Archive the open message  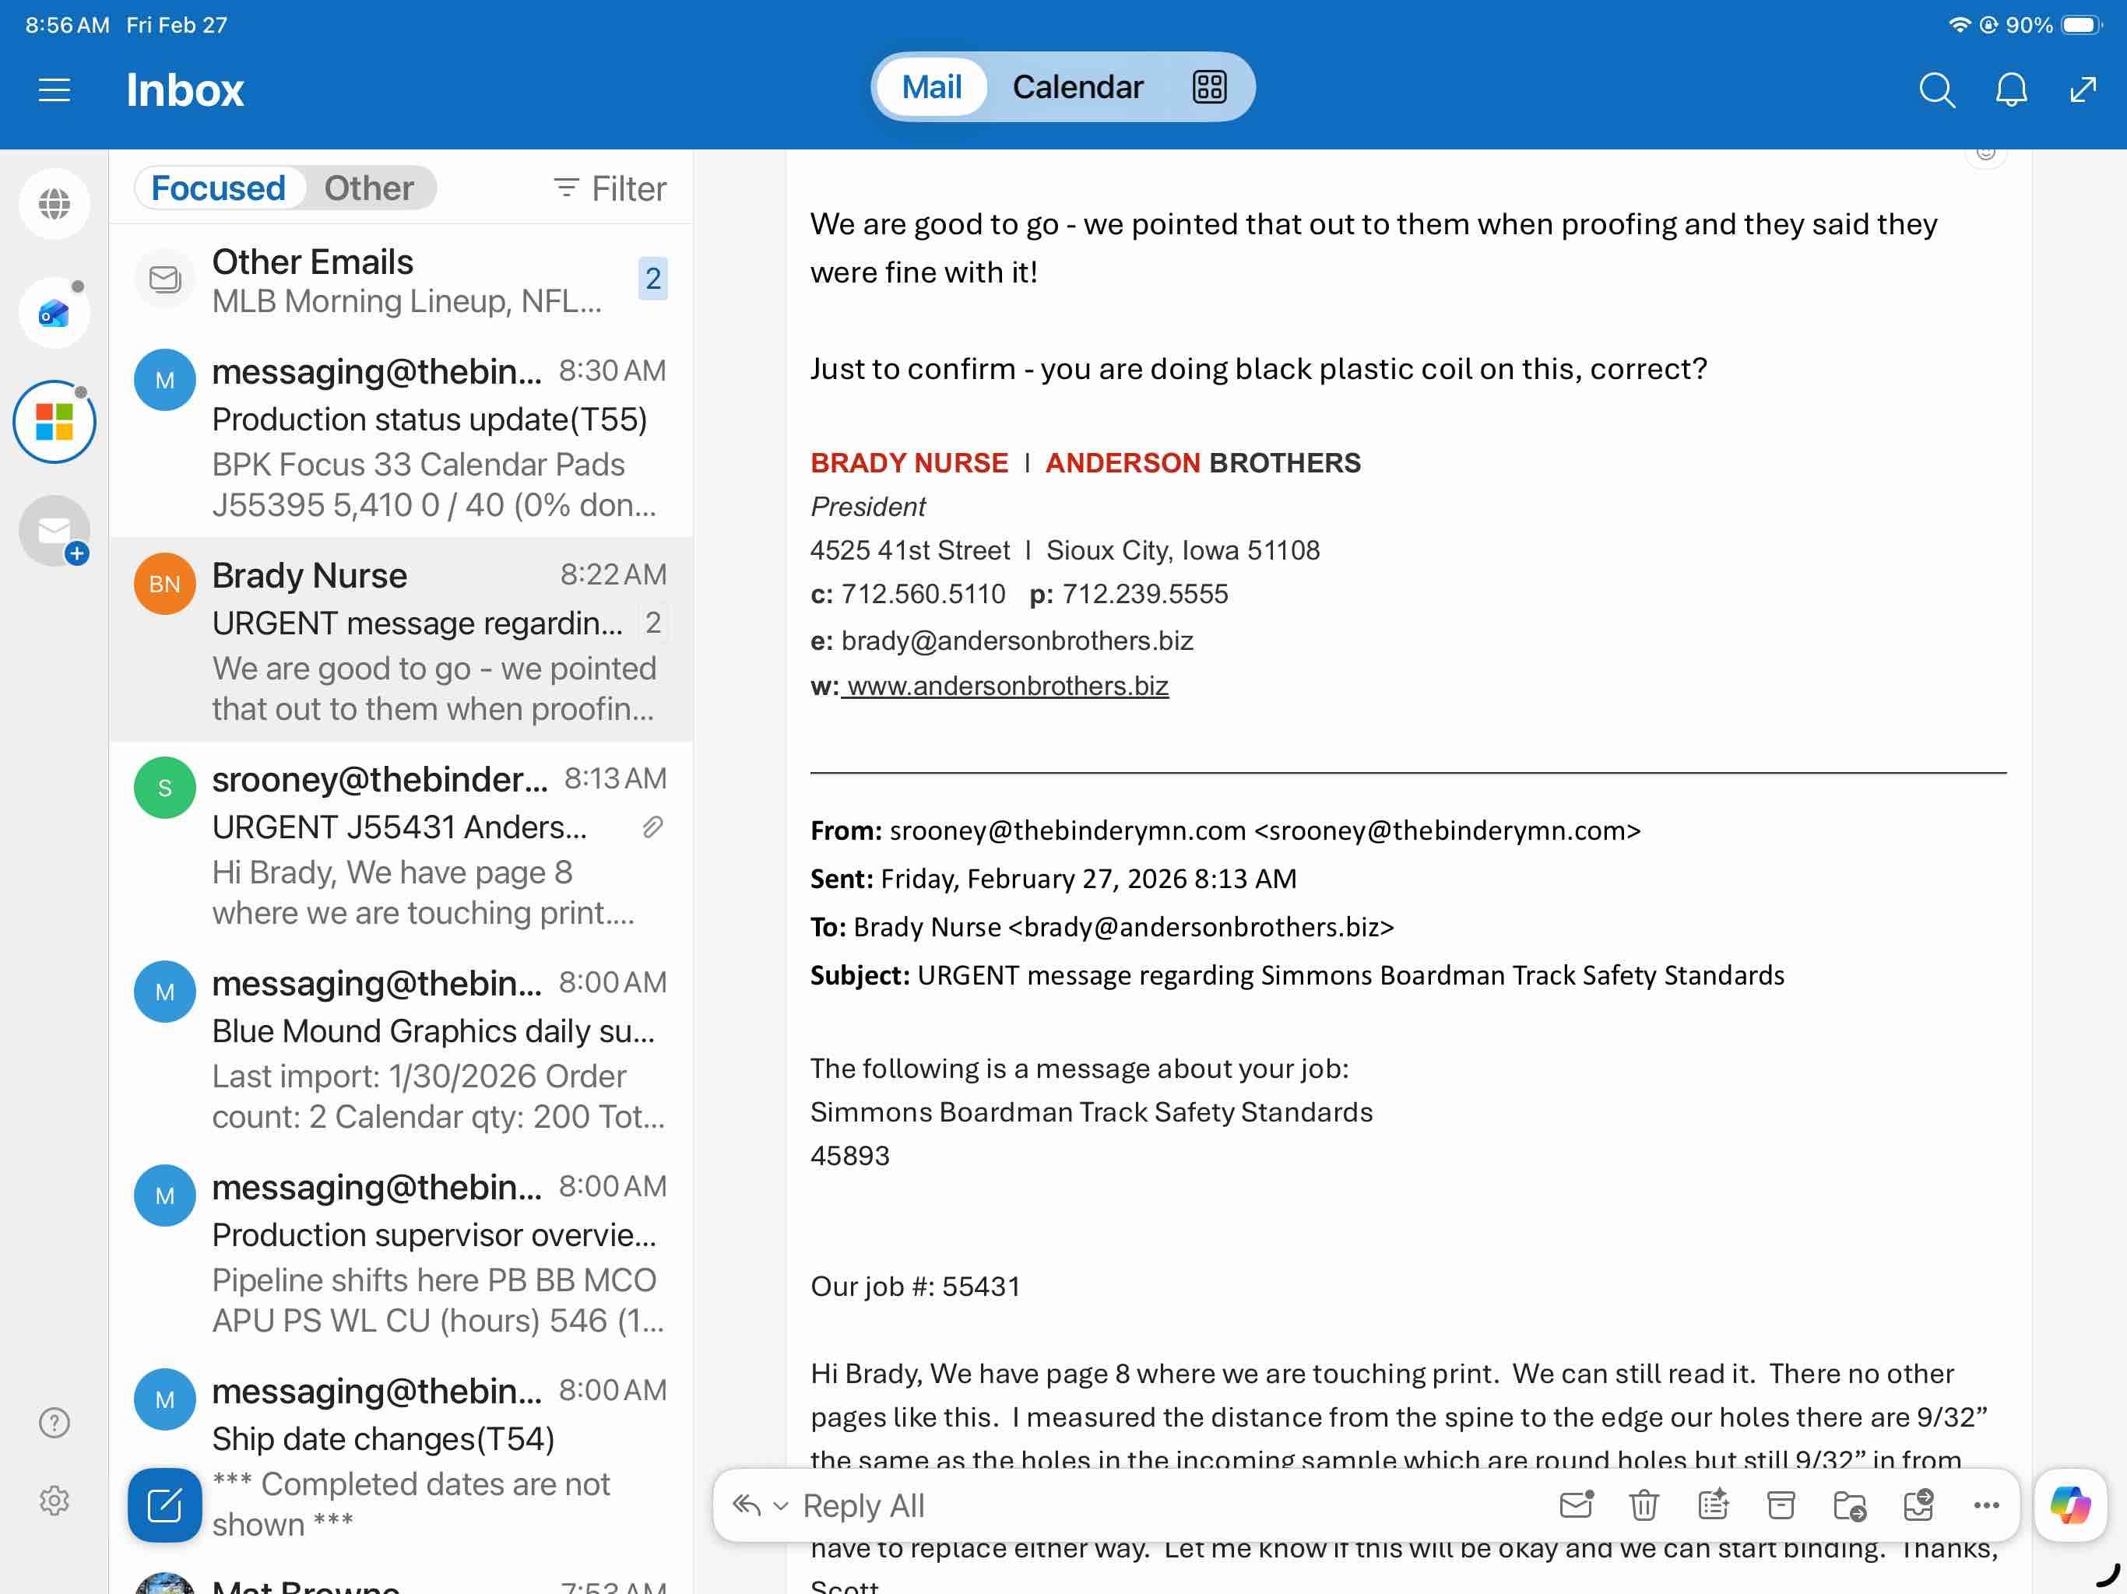click(x=1781, y=1504)
